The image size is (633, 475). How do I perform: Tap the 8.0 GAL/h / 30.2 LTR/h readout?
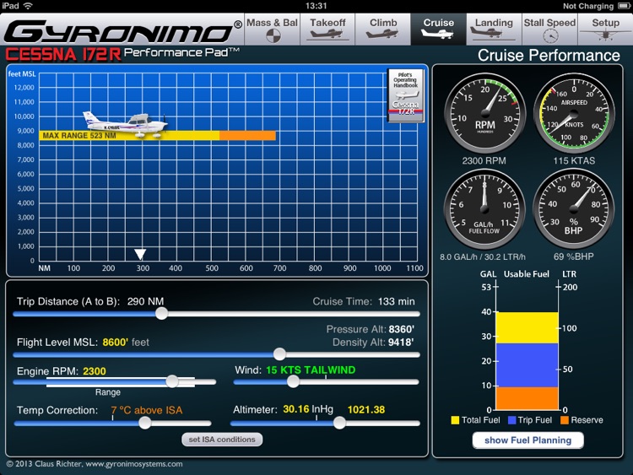483,256
